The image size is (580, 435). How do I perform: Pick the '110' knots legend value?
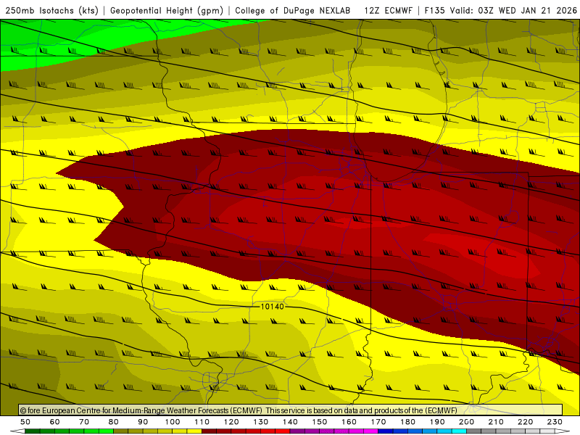tap(202, 422)
